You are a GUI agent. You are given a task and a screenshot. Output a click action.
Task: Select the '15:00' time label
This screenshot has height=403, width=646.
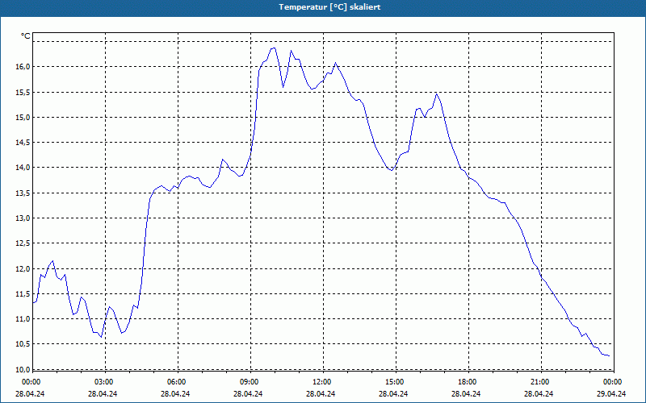[394, 382]
